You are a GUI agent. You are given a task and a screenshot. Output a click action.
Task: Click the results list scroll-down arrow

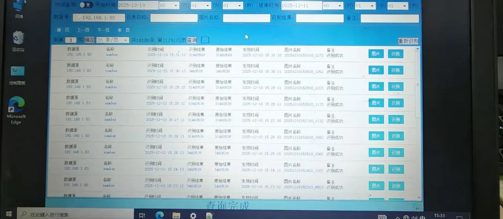click(418, 198)
